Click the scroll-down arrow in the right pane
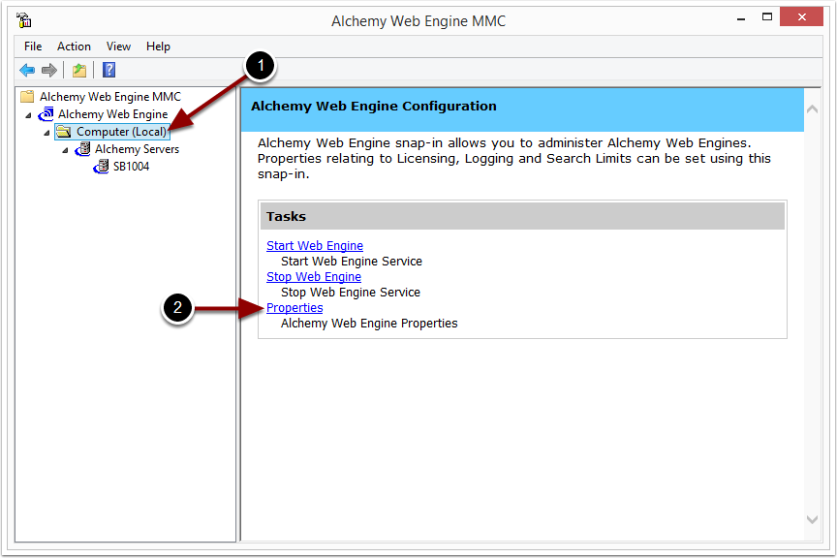The image size is (837, 558). click(813, 519)
